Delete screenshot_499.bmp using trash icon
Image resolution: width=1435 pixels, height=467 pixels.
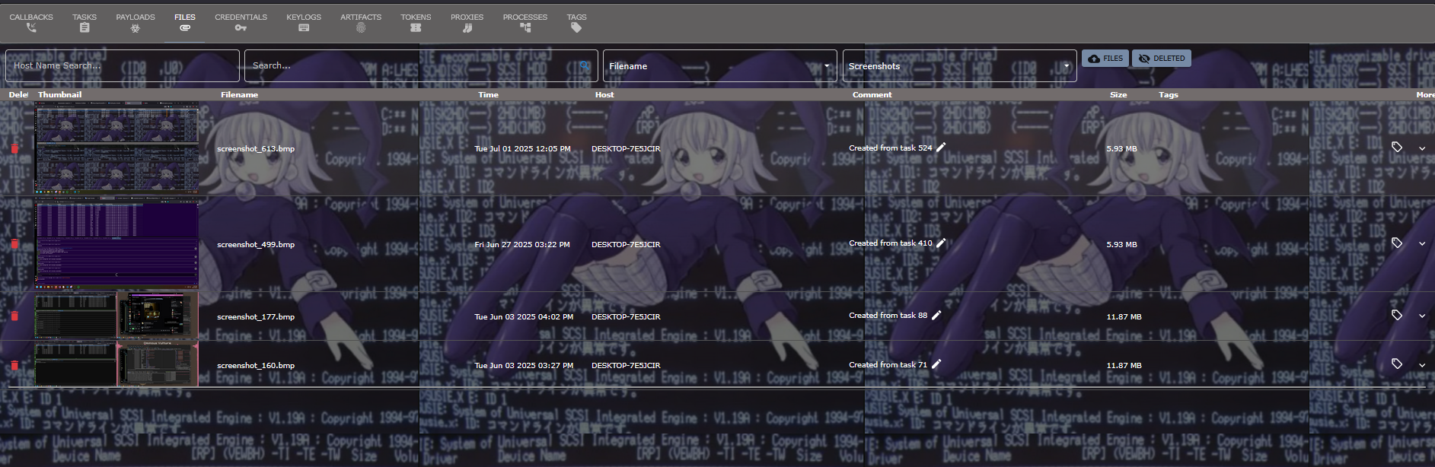point(14,244)
